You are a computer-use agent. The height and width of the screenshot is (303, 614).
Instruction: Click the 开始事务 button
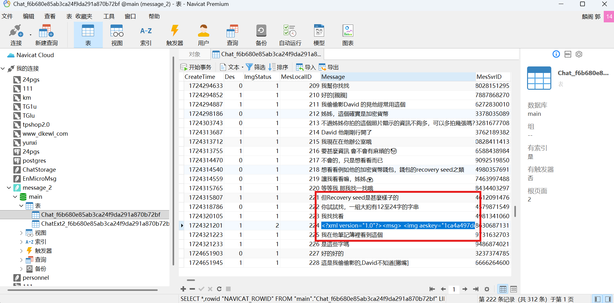tap(196, 67)
